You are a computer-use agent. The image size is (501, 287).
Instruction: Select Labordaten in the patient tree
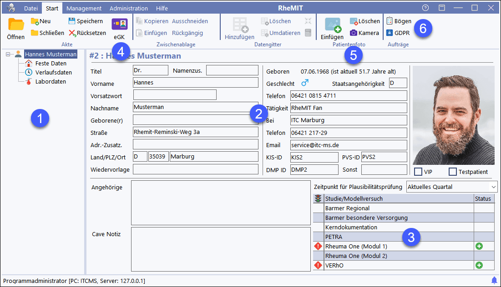[50, 82]
